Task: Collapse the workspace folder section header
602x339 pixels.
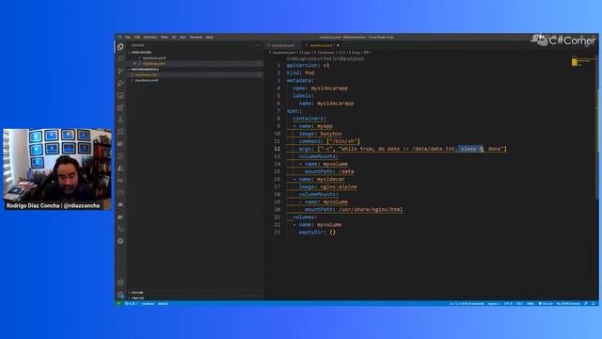Action: click(x=145, y=69)
